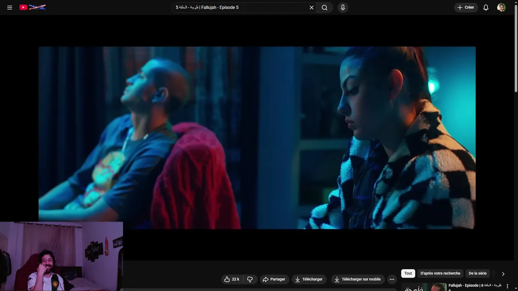518x291 pixels.
Task: Show more filter chips with arrow
Action: pos(503,274)
